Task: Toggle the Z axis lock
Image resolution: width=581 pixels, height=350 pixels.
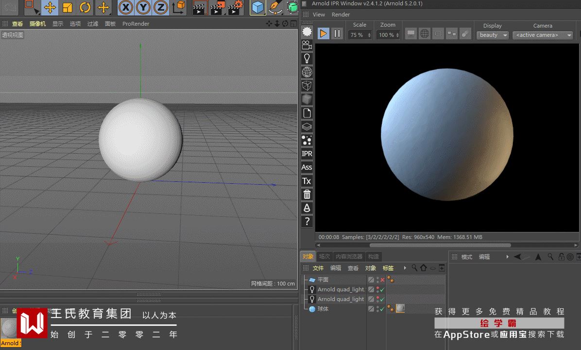Action: 161,7
